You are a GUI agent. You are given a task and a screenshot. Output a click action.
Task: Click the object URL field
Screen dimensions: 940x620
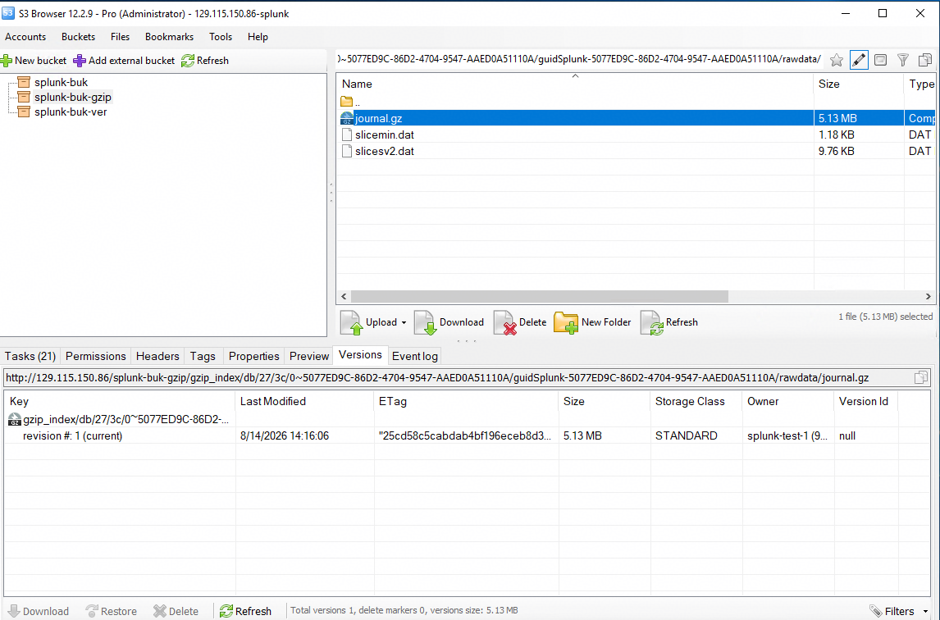[x=459, y=378]
